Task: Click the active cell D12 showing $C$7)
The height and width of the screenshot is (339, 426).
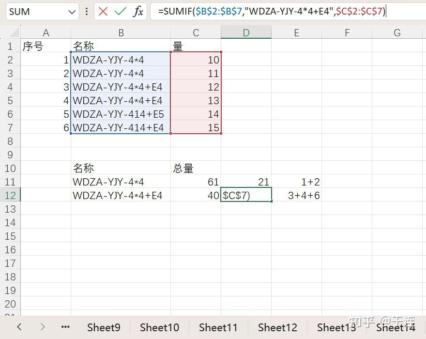Action: tap(246, 195)
